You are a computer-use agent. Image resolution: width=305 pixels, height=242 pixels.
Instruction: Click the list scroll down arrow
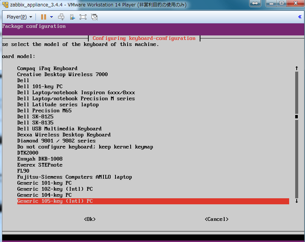coord(297,201)
